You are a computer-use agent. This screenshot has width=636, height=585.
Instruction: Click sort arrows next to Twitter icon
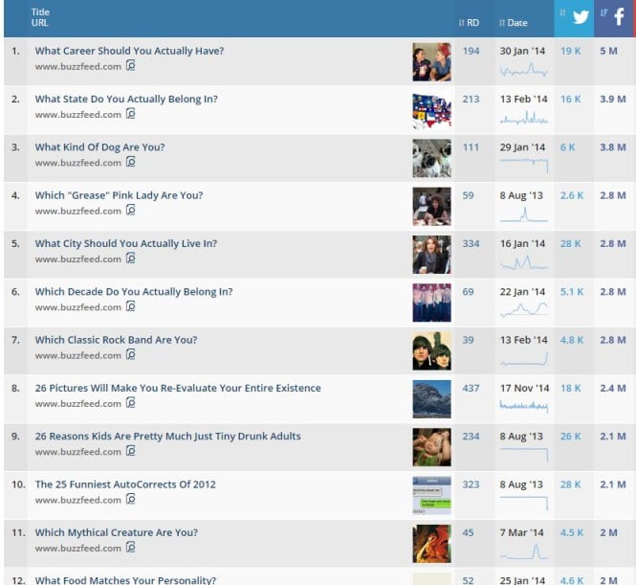(x=564, y=13)
